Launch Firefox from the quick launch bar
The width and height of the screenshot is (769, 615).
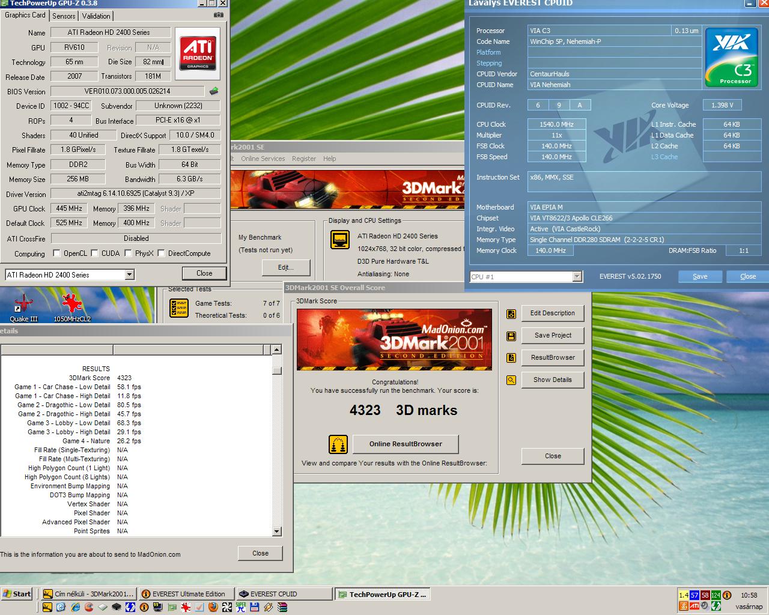click(x=213, y=607)
